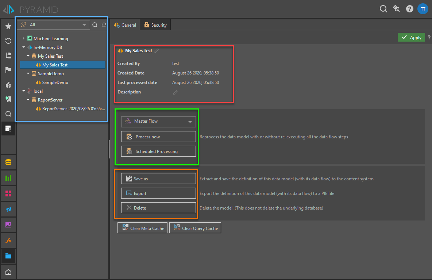This screenshot has height=280, width=432.
Task: Click the green Apply button
Action: (x=411, y=37)
